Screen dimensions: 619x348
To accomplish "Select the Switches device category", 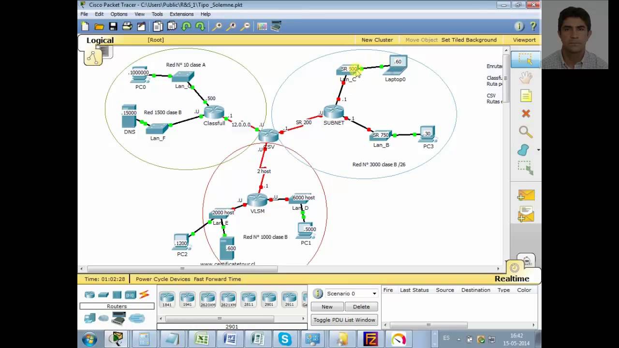I will tap(103, 295).
